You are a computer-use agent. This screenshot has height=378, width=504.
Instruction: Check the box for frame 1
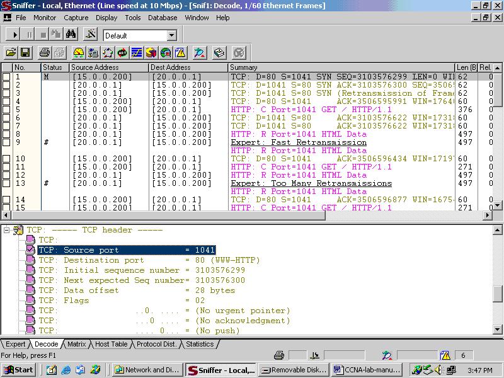click(6, 77)
